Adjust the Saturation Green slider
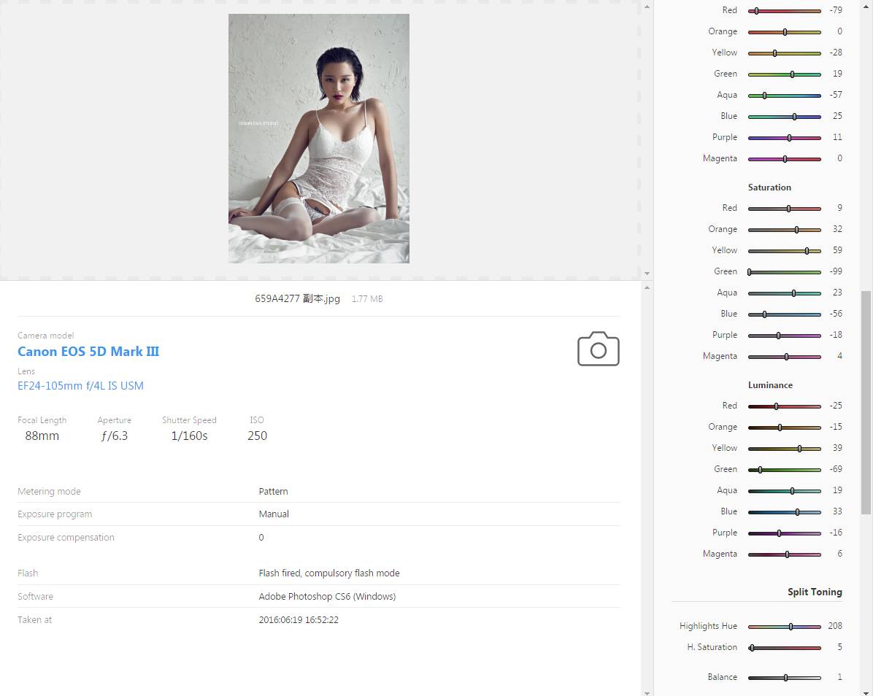The width and height of the screenshot is (873, 696). click(x=785, y=271)
